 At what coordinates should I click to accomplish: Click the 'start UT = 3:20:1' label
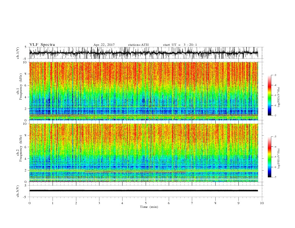click(180, 45)
